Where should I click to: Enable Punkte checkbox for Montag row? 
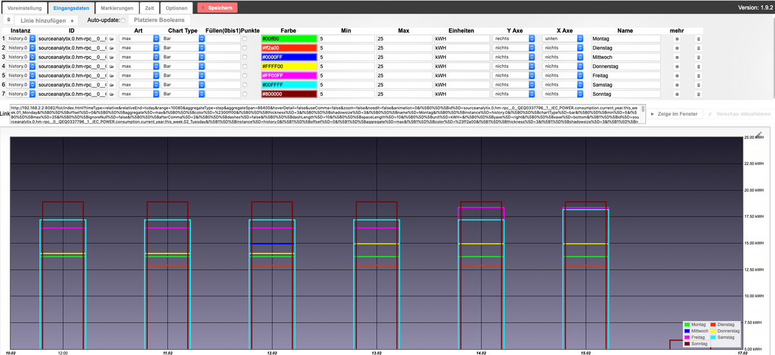point(244,39)
